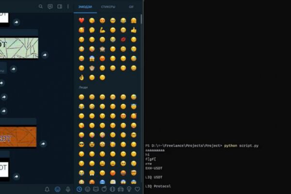Forward the topmost white image message

pos(16,22)
